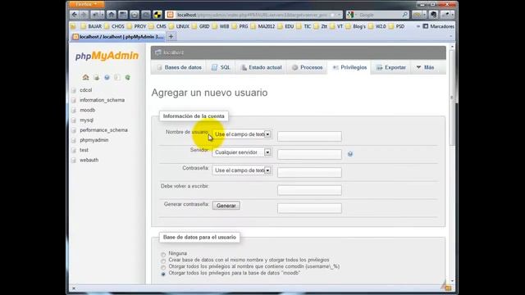525x295 pixels.
Task: Select radio granting privileges on moodb database
Action: click(163, 274)
